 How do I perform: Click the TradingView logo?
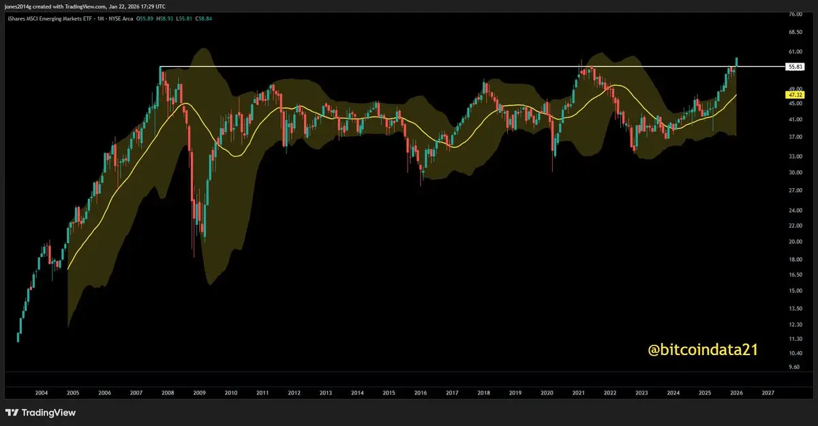coord(40,412)
